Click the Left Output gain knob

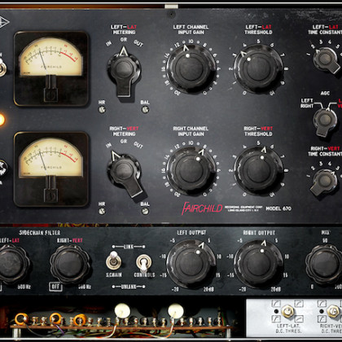click(191, 264)
